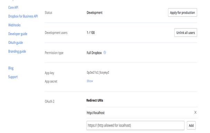Click the Development status value
This screenshot has height=133, width=210.
(x=94, y=13)
